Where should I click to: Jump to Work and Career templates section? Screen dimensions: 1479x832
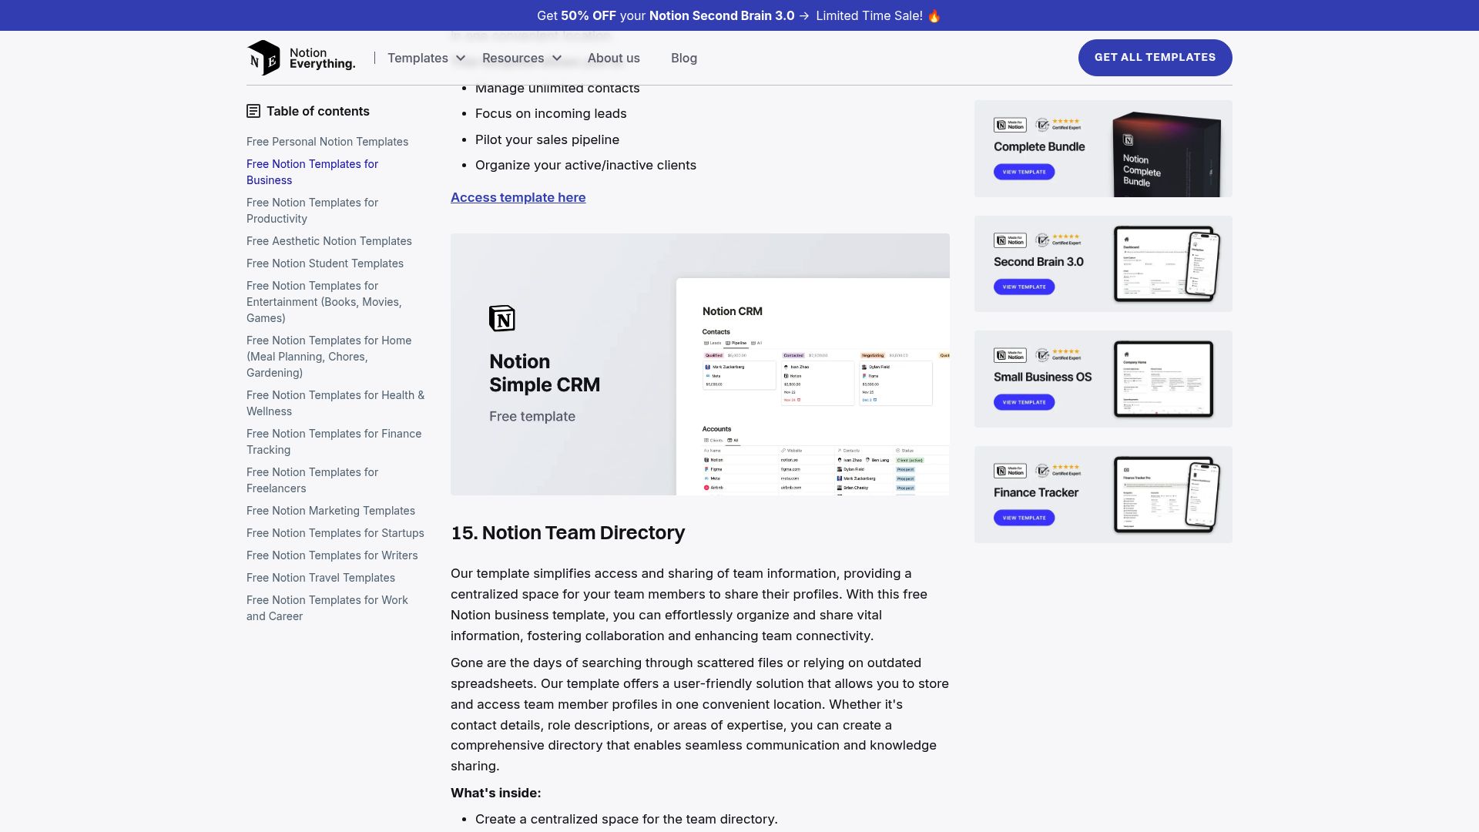pyautogui.click(x=327, y=608)
